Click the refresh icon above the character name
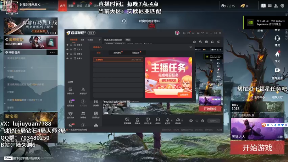Viewport: 288px width, 162px height. (124, 21)
